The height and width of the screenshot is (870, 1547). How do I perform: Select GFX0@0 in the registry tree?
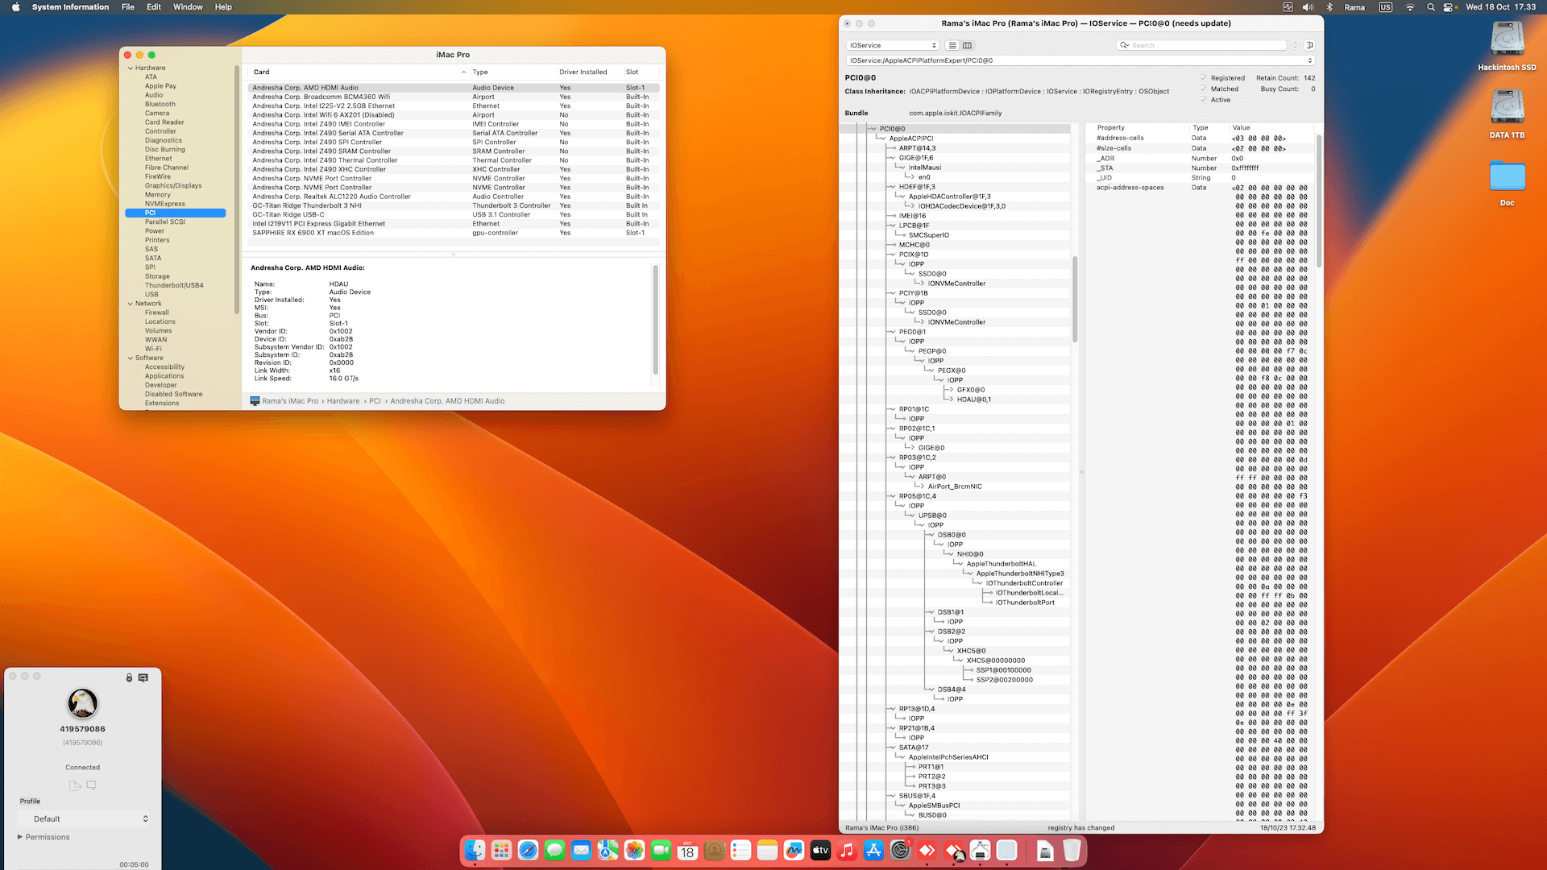[970, 390]
